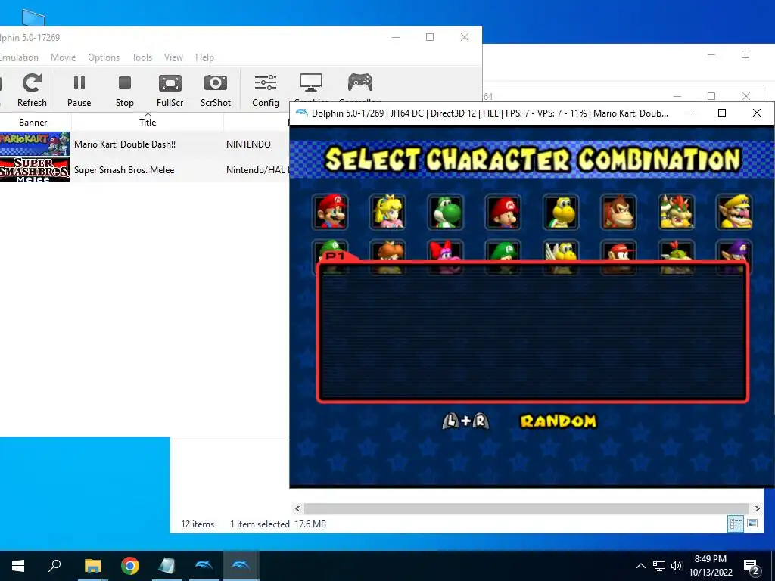The height and width of the screenshot is (581, 775).
Task: Click the Refresh toolbar icon in Dolphin
Action: coord(32,89)
